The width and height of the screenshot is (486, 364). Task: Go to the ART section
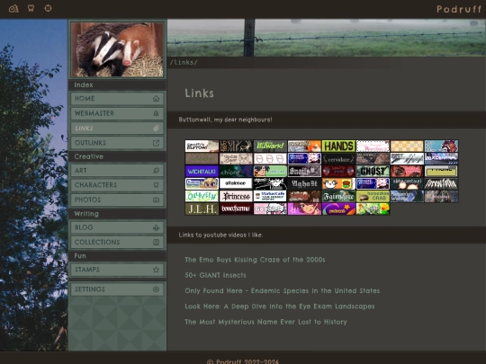[117, 171]
